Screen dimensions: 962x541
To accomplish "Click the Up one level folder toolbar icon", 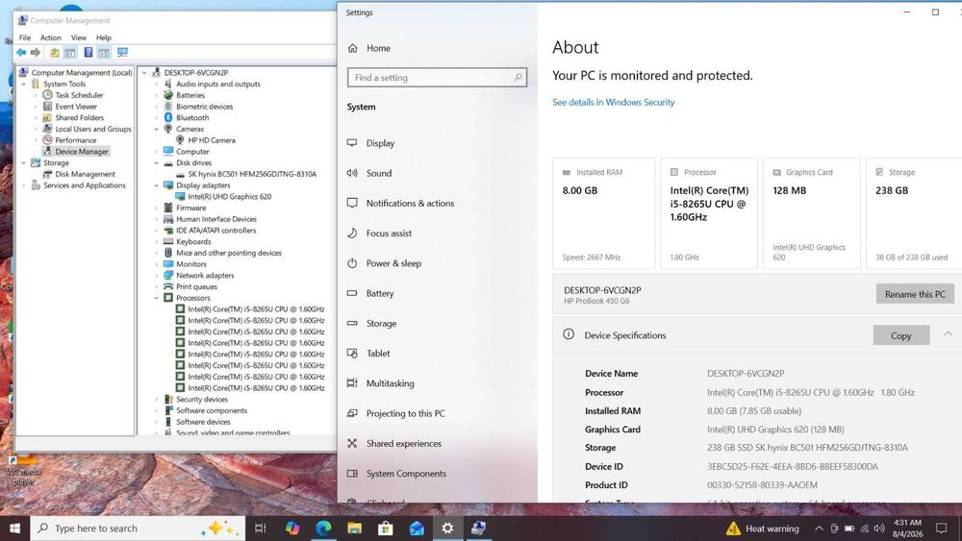I will [55, 53].
